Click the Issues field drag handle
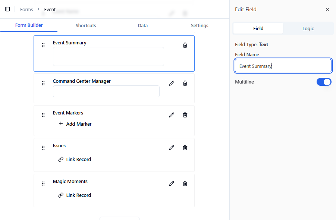The width and height of the screenshot is (336, 220). (43, 148)
